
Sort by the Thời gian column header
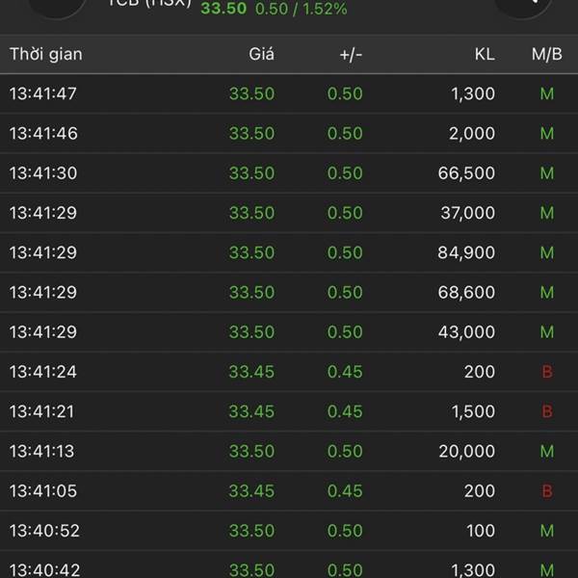pyautogui.click(x=46, y=54)
